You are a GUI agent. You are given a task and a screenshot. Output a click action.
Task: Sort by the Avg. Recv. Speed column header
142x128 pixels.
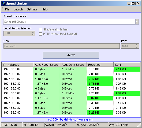tap(46, 65)
